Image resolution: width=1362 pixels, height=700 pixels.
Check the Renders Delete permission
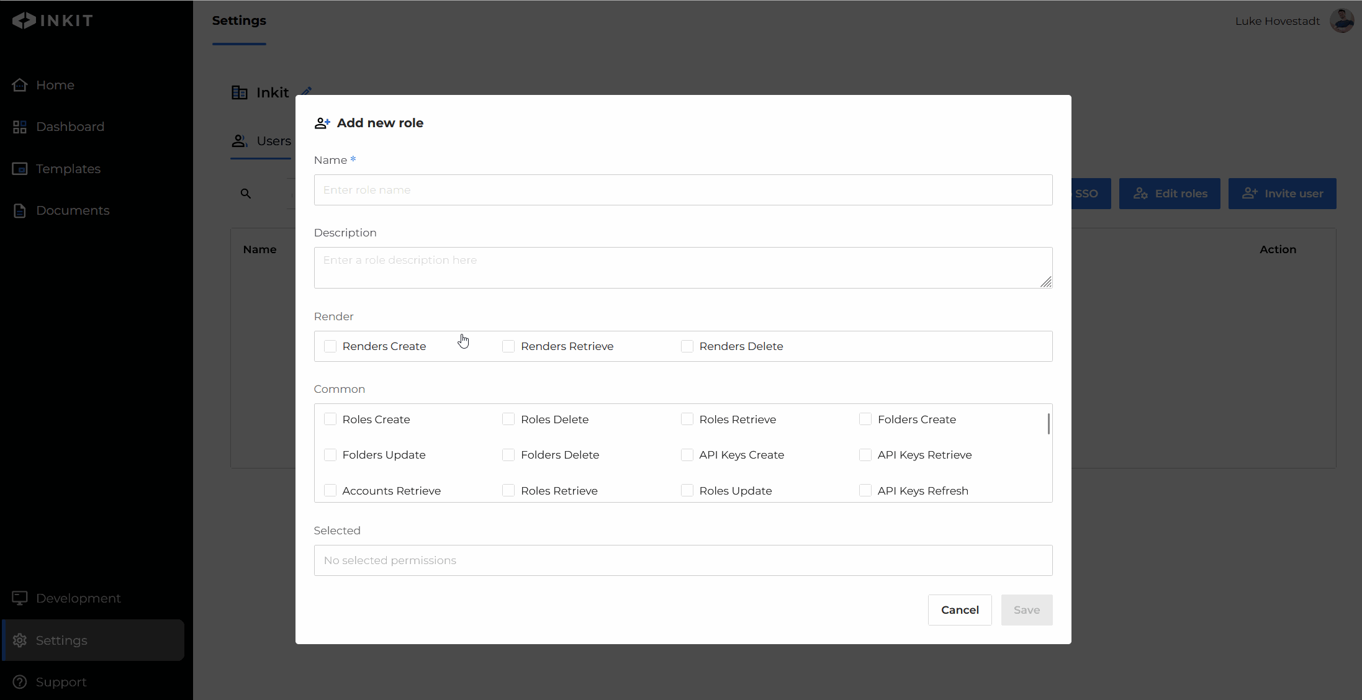click(687, 346)
